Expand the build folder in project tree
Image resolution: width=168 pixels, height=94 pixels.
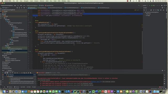pos(3,16)
